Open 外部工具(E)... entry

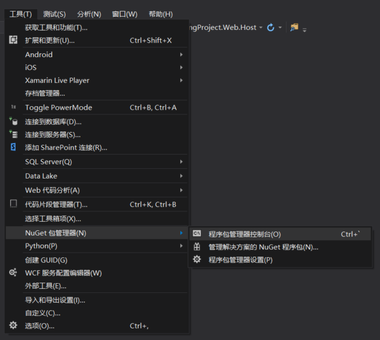click(x=96, y=286)
